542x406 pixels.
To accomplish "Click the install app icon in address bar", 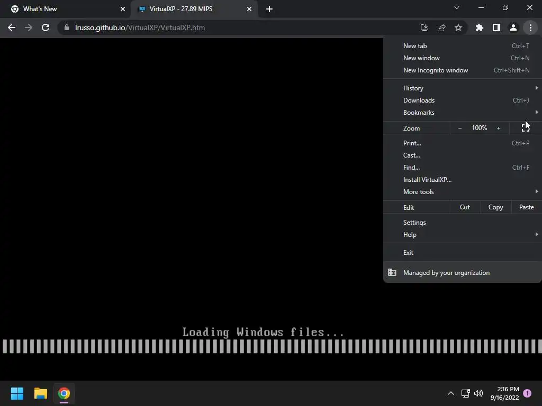I will coord(424,27).
